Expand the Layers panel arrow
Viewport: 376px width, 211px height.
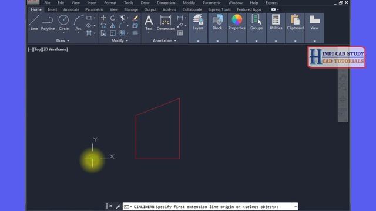[198, 41]
